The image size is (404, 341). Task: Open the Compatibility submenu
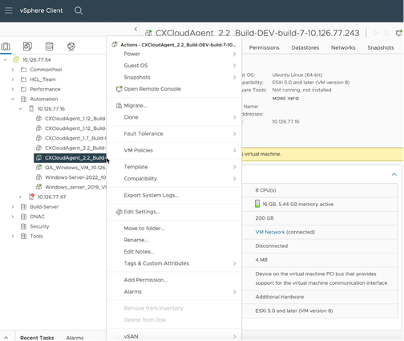[x=174, y=179]
